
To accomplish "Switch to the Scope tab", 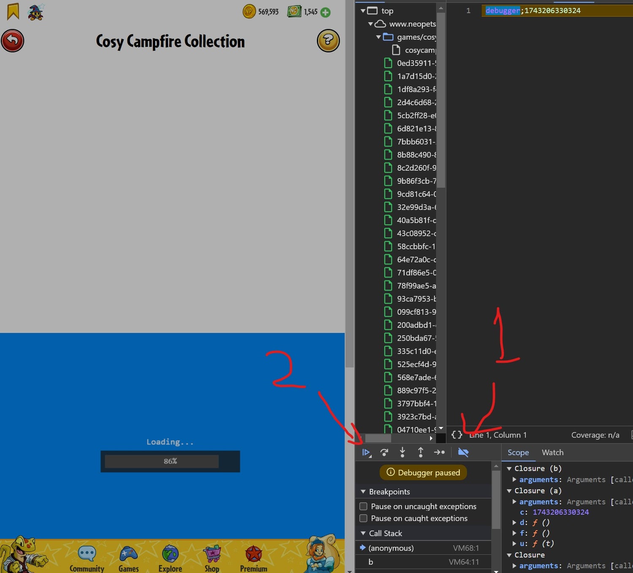I will tap(518, 452).
